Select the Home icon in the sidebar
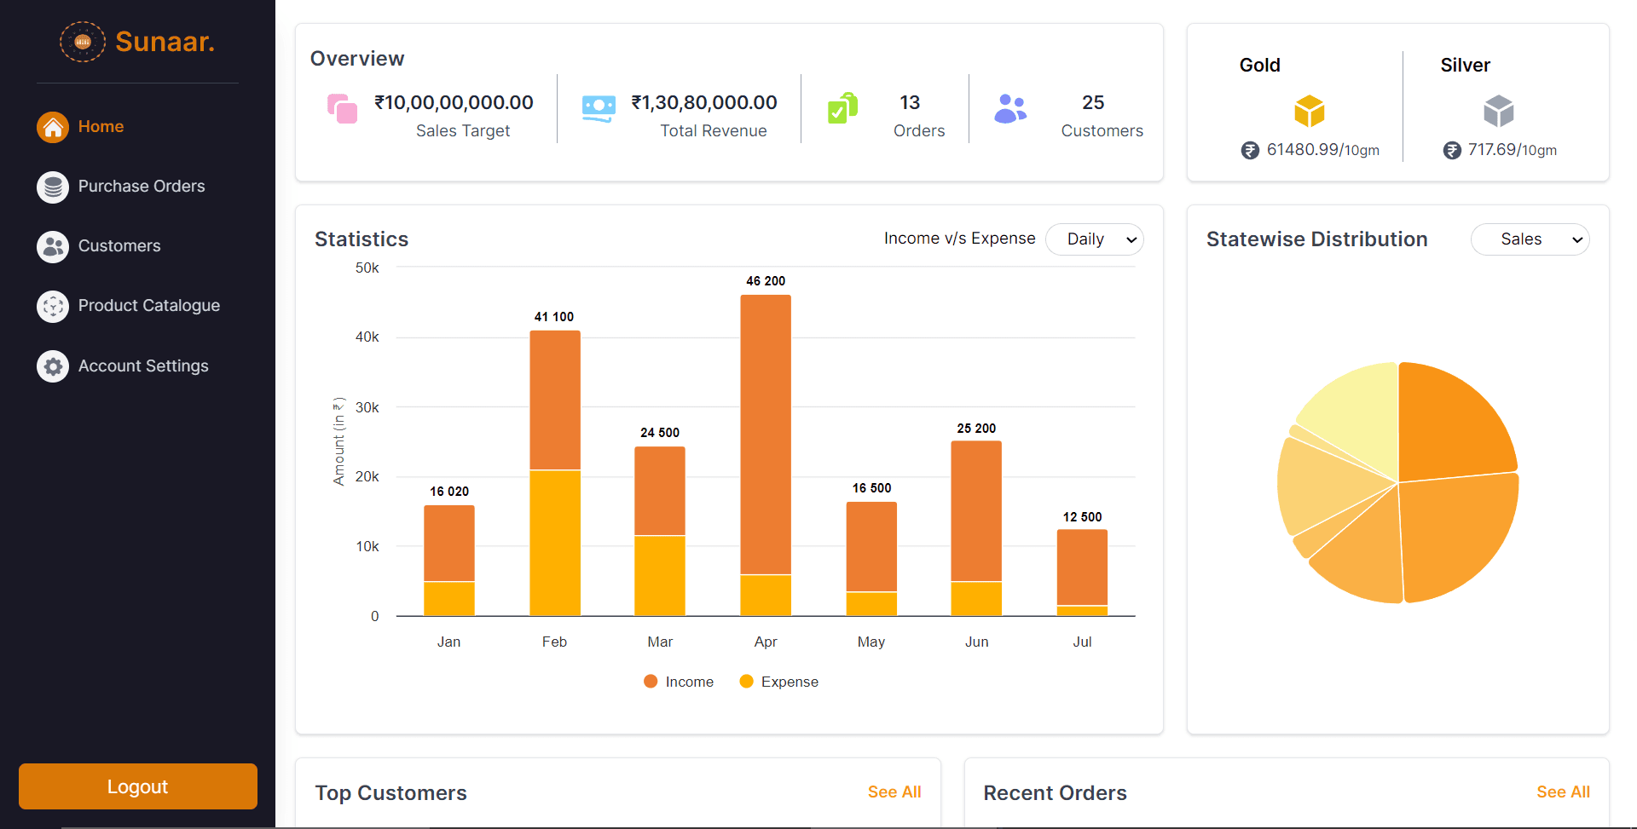Image resolution: width=1637 pixels, height=829 pixels. 53,126
